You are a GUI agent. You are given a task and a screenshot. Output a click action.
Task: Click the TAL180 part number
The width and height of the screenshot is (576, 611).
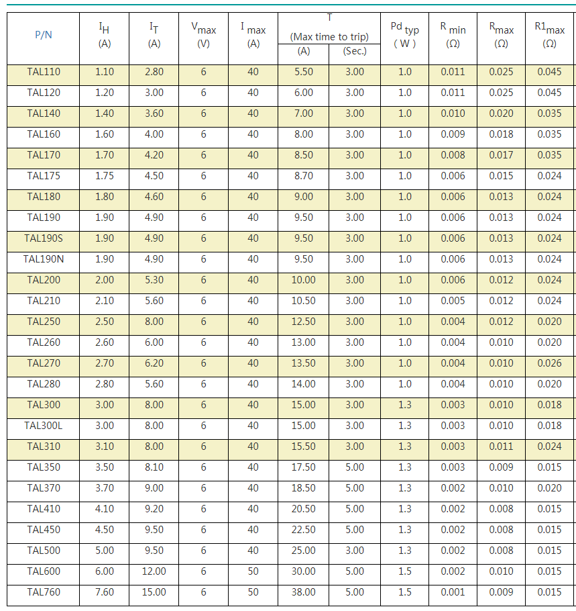pyautogui.click(x=44, y=197)
